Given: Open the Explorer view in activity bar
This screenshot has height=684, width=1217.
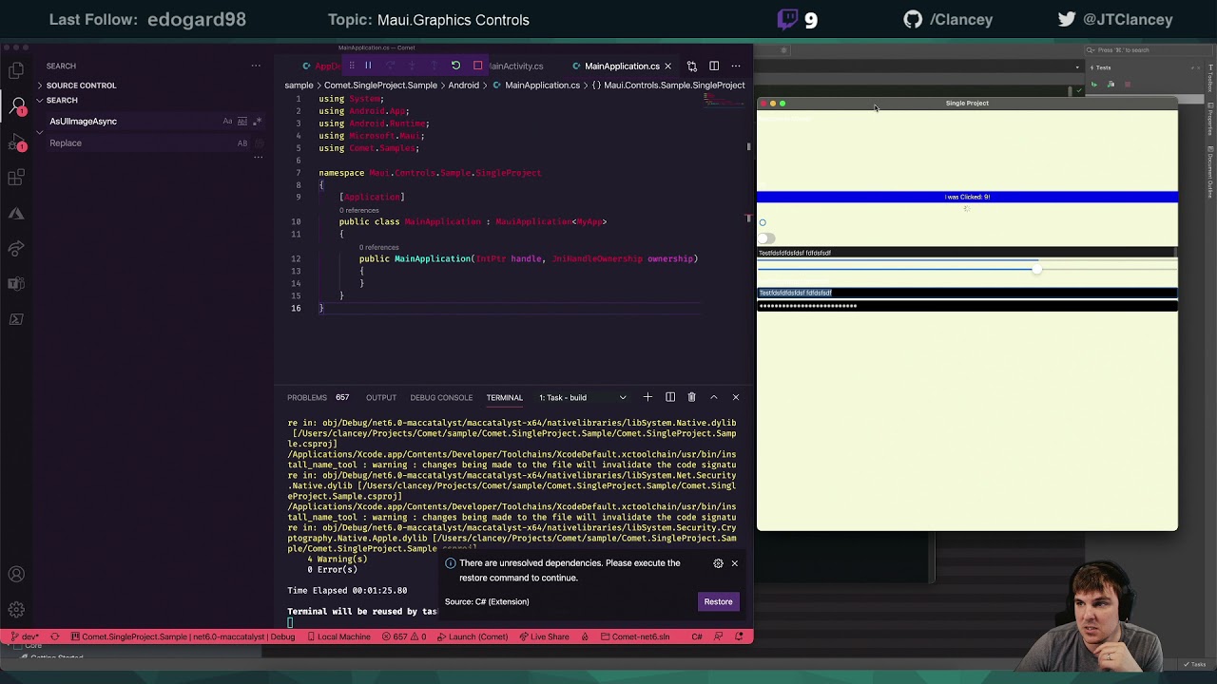Looking at the screenshot, I should 16,70.
